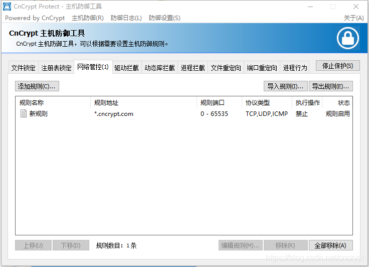This screenshot has height=267, width=369.
Task: Open the 防御设置(S) menu
Action: tap(164, 18)
